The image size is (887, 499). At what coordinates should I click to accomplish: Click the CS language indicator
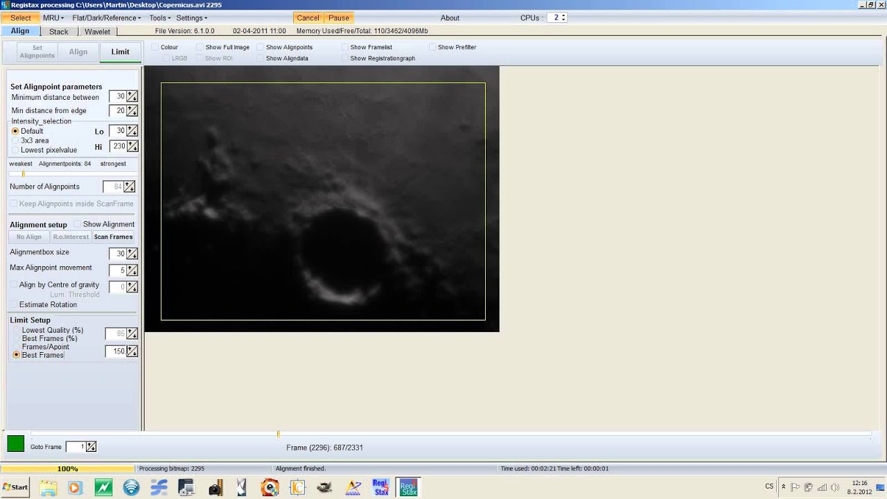(769, 487)
